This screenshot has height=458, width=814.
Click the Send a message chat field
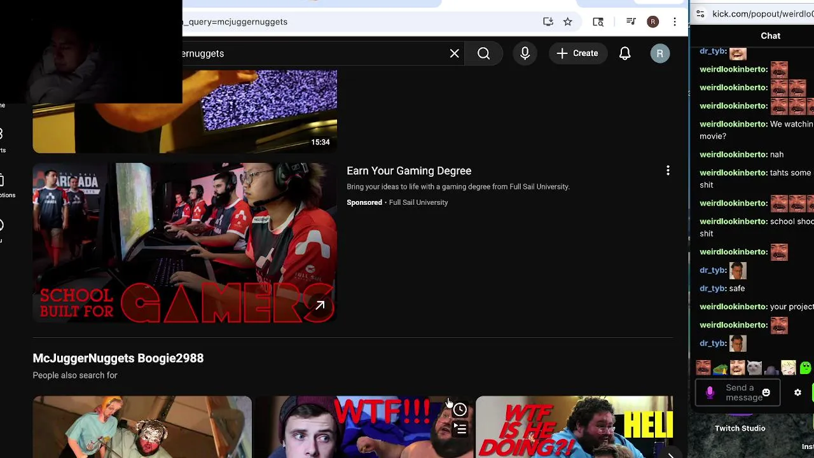[x=744, y=393]
